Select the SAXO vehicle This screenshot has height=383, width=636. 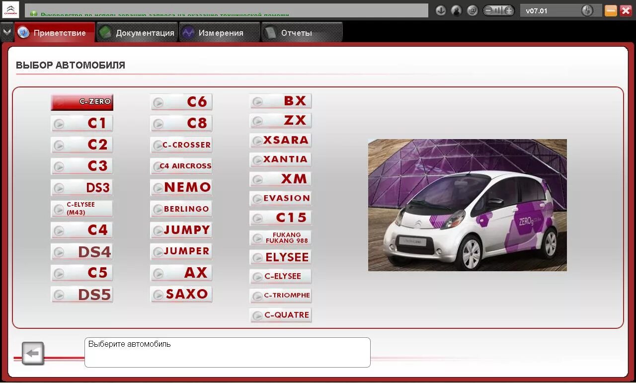(181, 294)
